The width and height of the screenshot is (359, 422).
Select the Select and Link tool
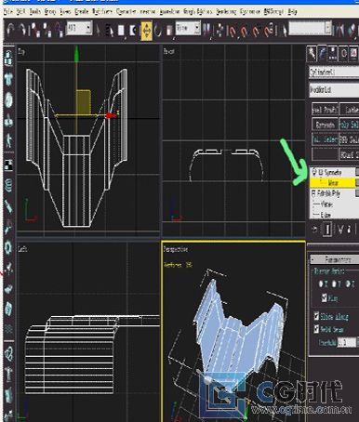point(36,31)
